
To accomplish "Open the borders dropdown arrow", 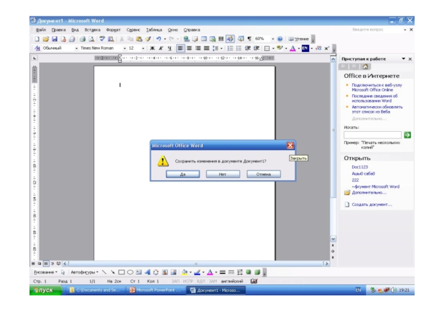I will pyautogui.click(x=273, y=49).
